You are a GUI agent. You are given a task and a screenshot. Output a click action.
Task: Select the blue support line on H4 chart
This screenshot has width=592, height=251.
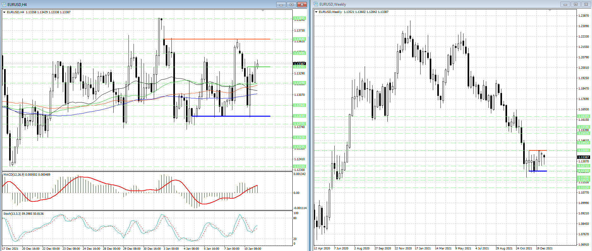(230, 116)
